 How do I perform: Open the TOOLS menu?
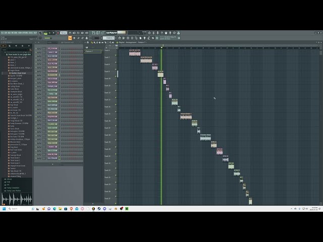coord(31,33)
